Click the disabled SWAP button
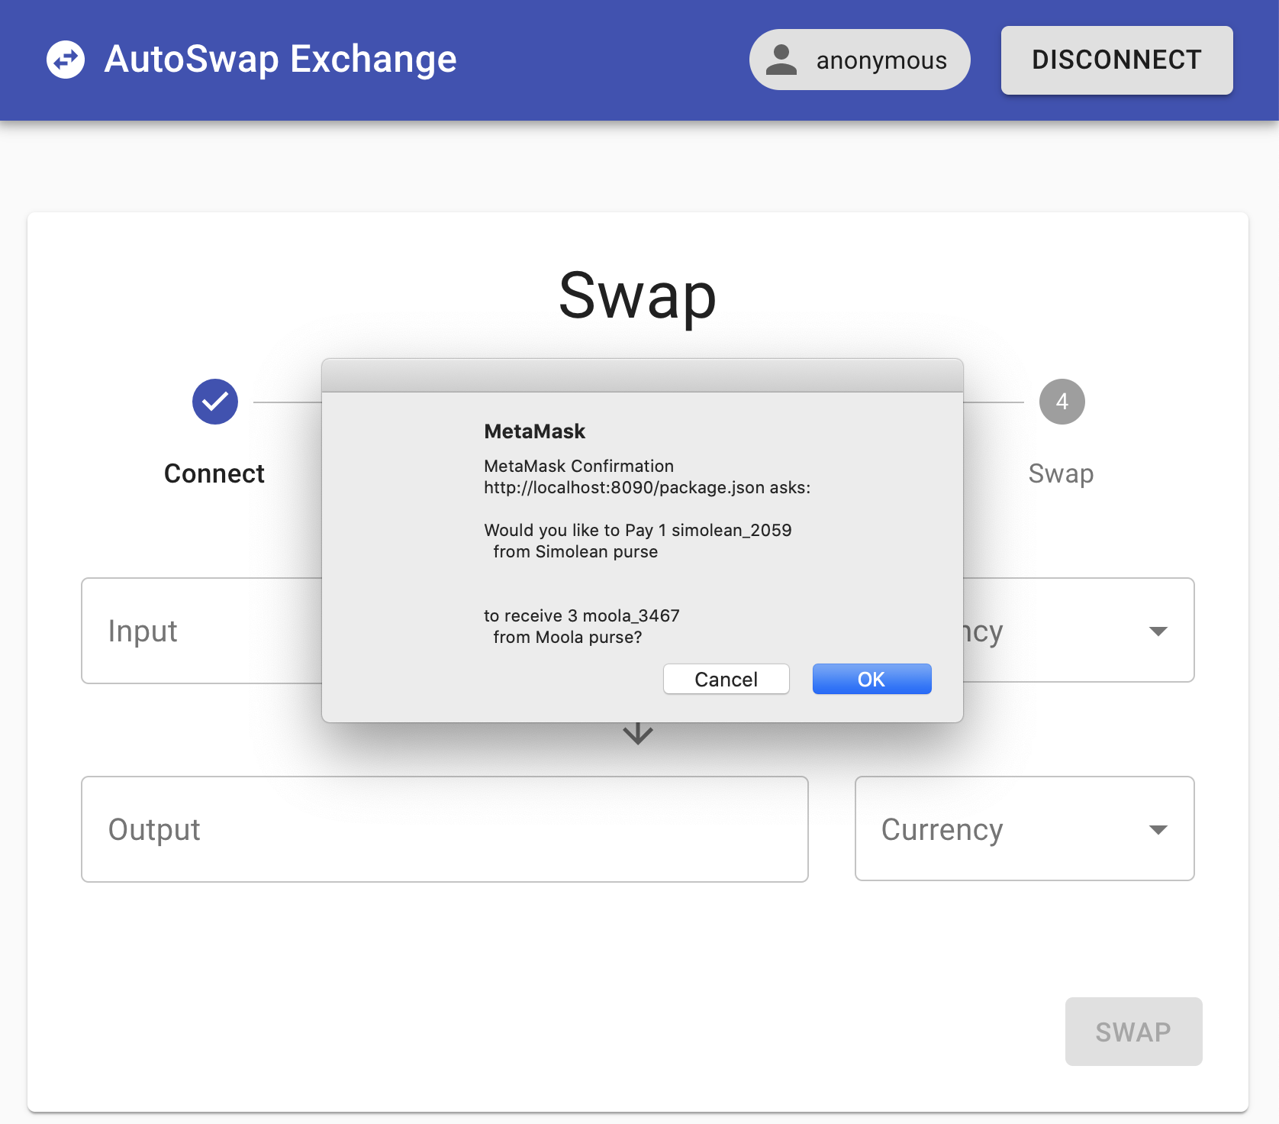 coord(1134,1032)
